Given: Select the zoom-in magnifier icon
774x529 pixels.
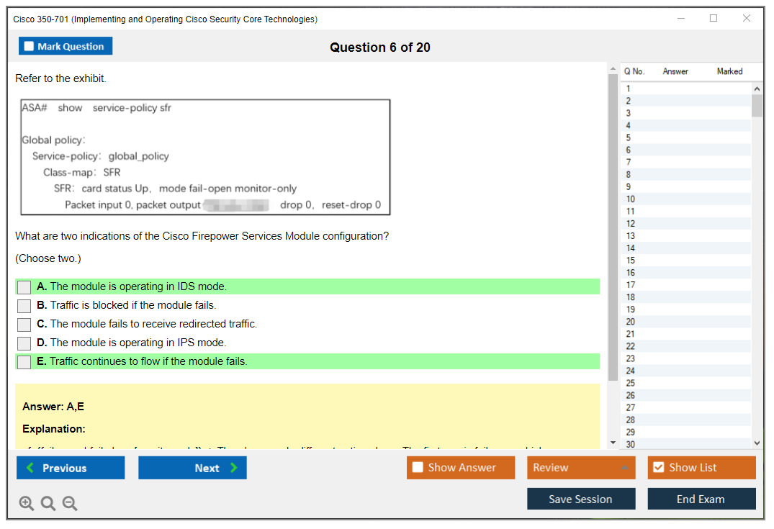Looking at the screenshot, I should coord(27,503).
